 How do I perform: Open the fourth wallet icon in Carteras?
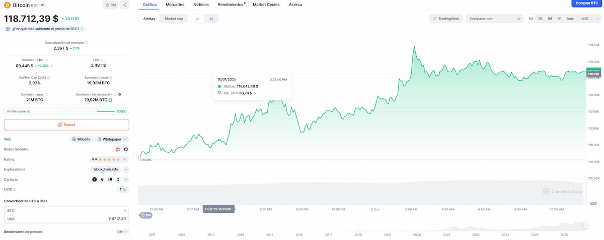coord(117,179)
